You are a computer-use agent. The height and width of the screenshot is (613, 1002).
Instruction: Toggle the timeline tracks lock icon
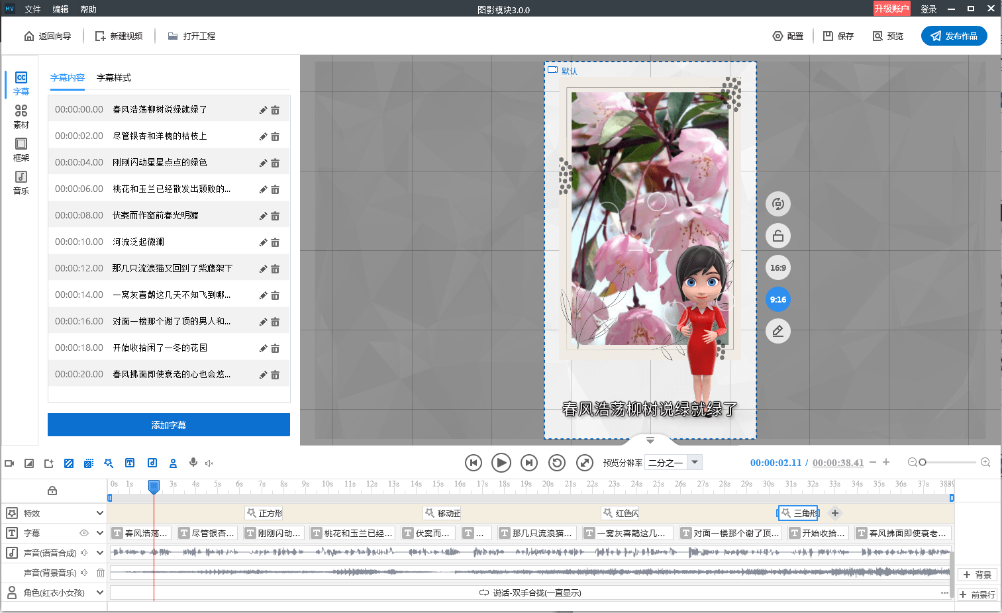coord(52,491)
